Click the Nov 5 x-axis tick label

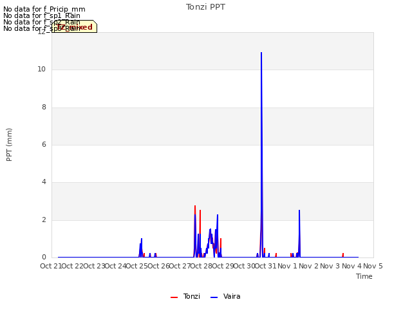(373, 266)
